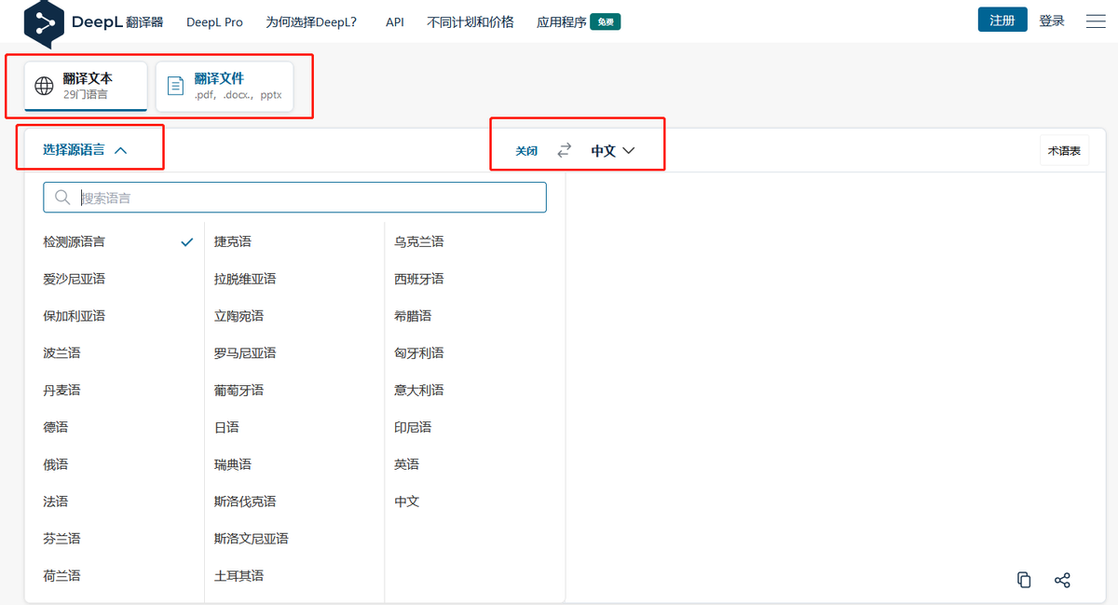Click the document icon for file translation
Screen dimensions: 1118x605
(175, 86)
